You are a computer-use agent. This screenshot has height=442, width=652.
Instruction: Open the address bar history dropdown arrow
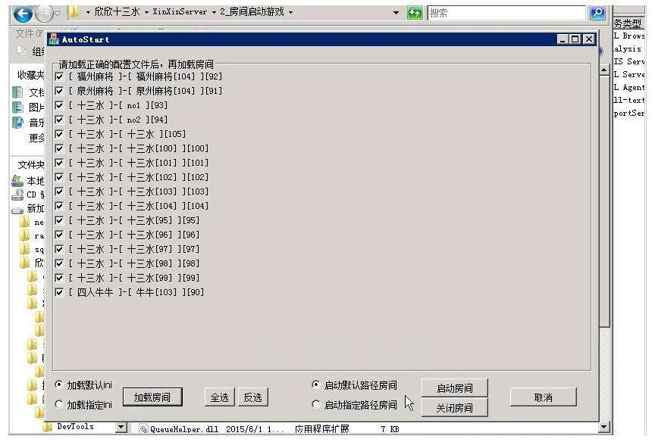pyautogui.click(x=396, y=13)
